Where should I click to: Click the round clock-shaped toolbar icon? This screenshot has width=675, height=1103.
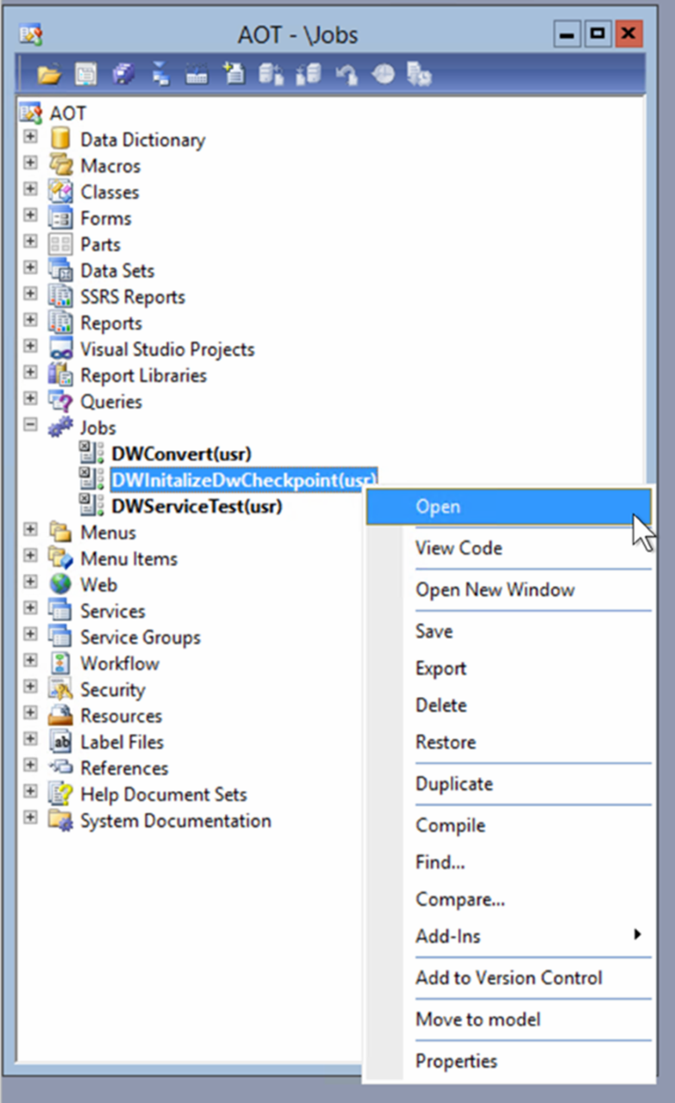pyautogui.click(x=383, y=76)
